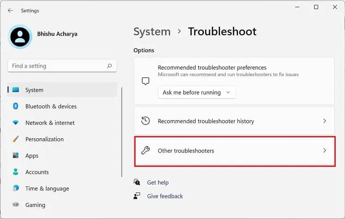The height and width of the screenshot is (219, 345).
Task: Click the Other troubleshooters wrench icon
Action: (x=145, y=151)
